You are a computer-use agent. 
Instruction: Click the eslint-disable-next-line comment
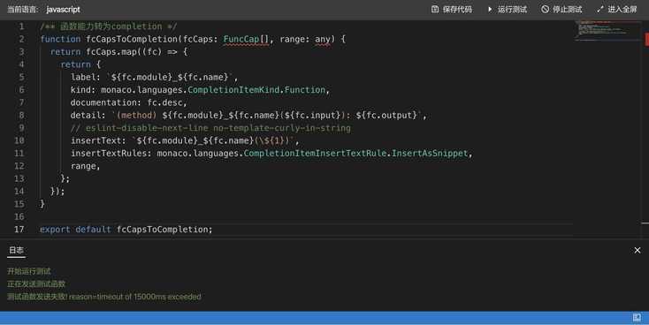coord(210,128)
